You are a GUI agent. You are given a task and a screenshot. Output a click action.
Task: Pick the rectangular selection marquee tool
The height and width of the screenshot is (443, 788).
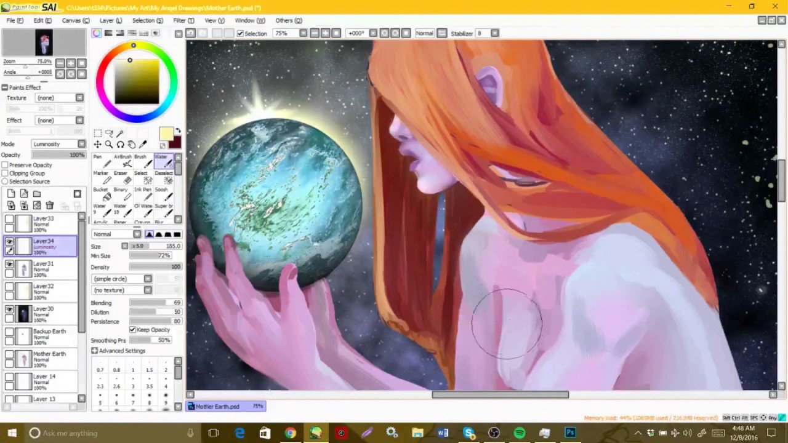coord(97,134)
